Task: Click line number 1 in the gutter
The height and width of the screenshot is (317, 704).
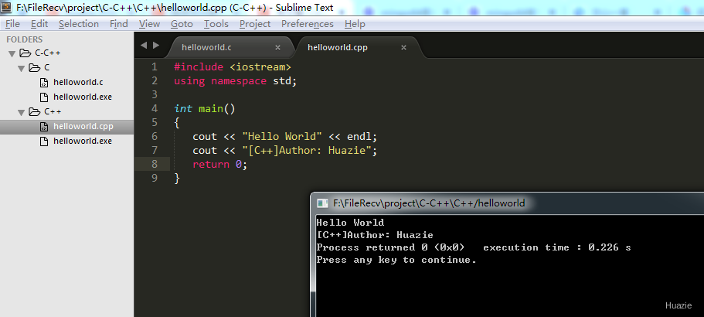Action: pos(155,67)
